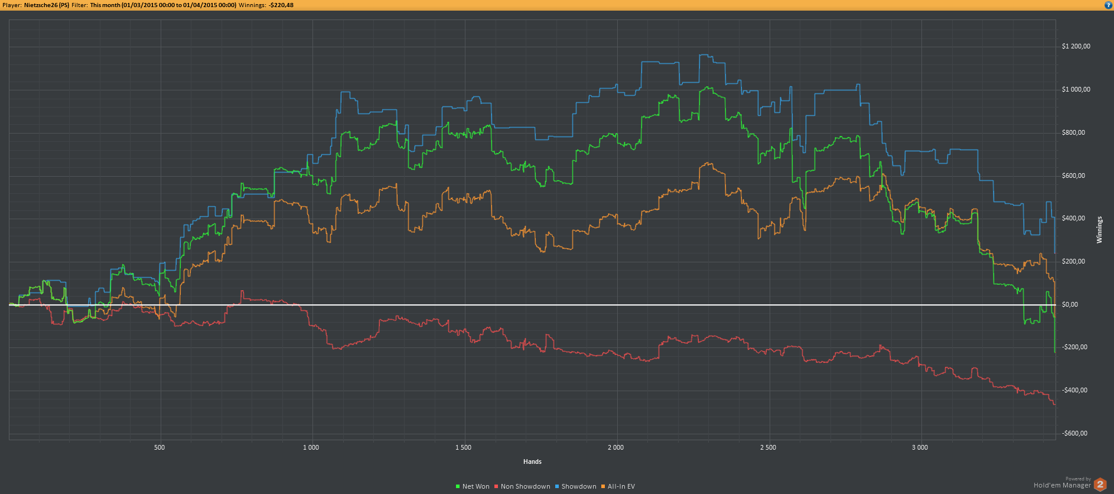This screenshot has height=494, width=1114.
Task: Click the "$0,00" y-axis label
Action: 1070,304
